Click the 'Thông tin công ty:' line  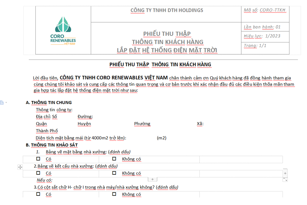54,110
